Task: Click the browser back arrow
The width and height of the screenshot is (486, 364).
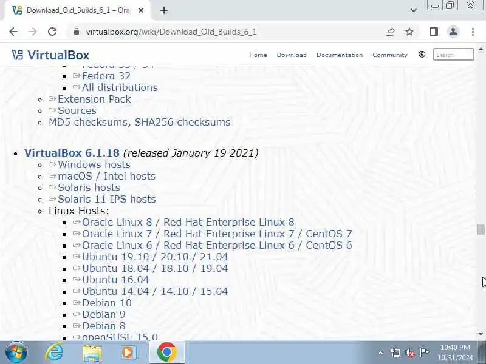Action: point(13,32)
